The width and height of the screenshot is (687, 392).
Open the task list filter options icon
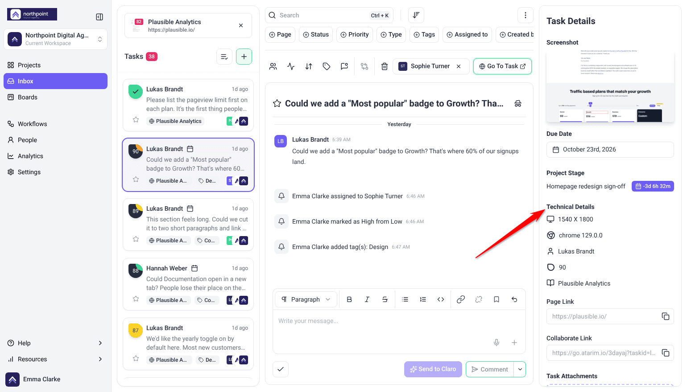(x=224, y=57)
